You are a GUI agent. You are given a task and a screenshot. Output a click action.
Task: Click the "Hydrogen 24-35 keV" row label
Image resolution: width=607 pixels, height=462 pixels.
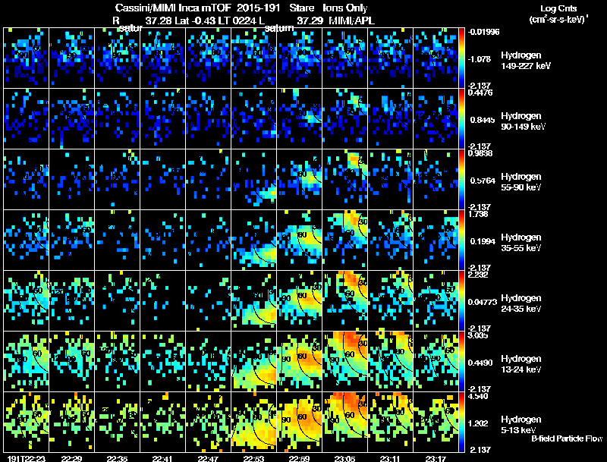click(x=521, y=303)
